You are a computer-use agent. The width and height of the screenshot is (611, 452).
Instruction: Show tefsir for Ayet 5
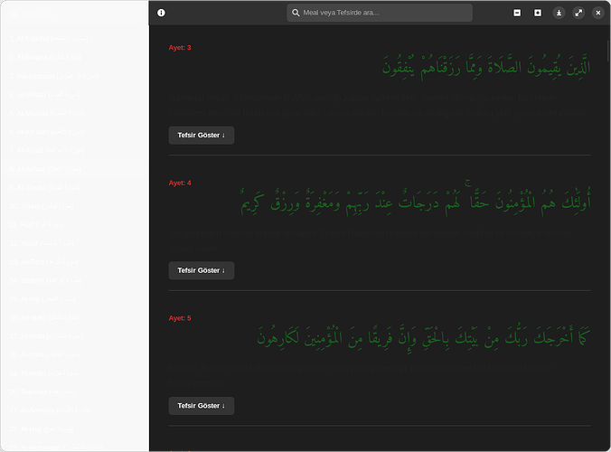pos(201,406)
